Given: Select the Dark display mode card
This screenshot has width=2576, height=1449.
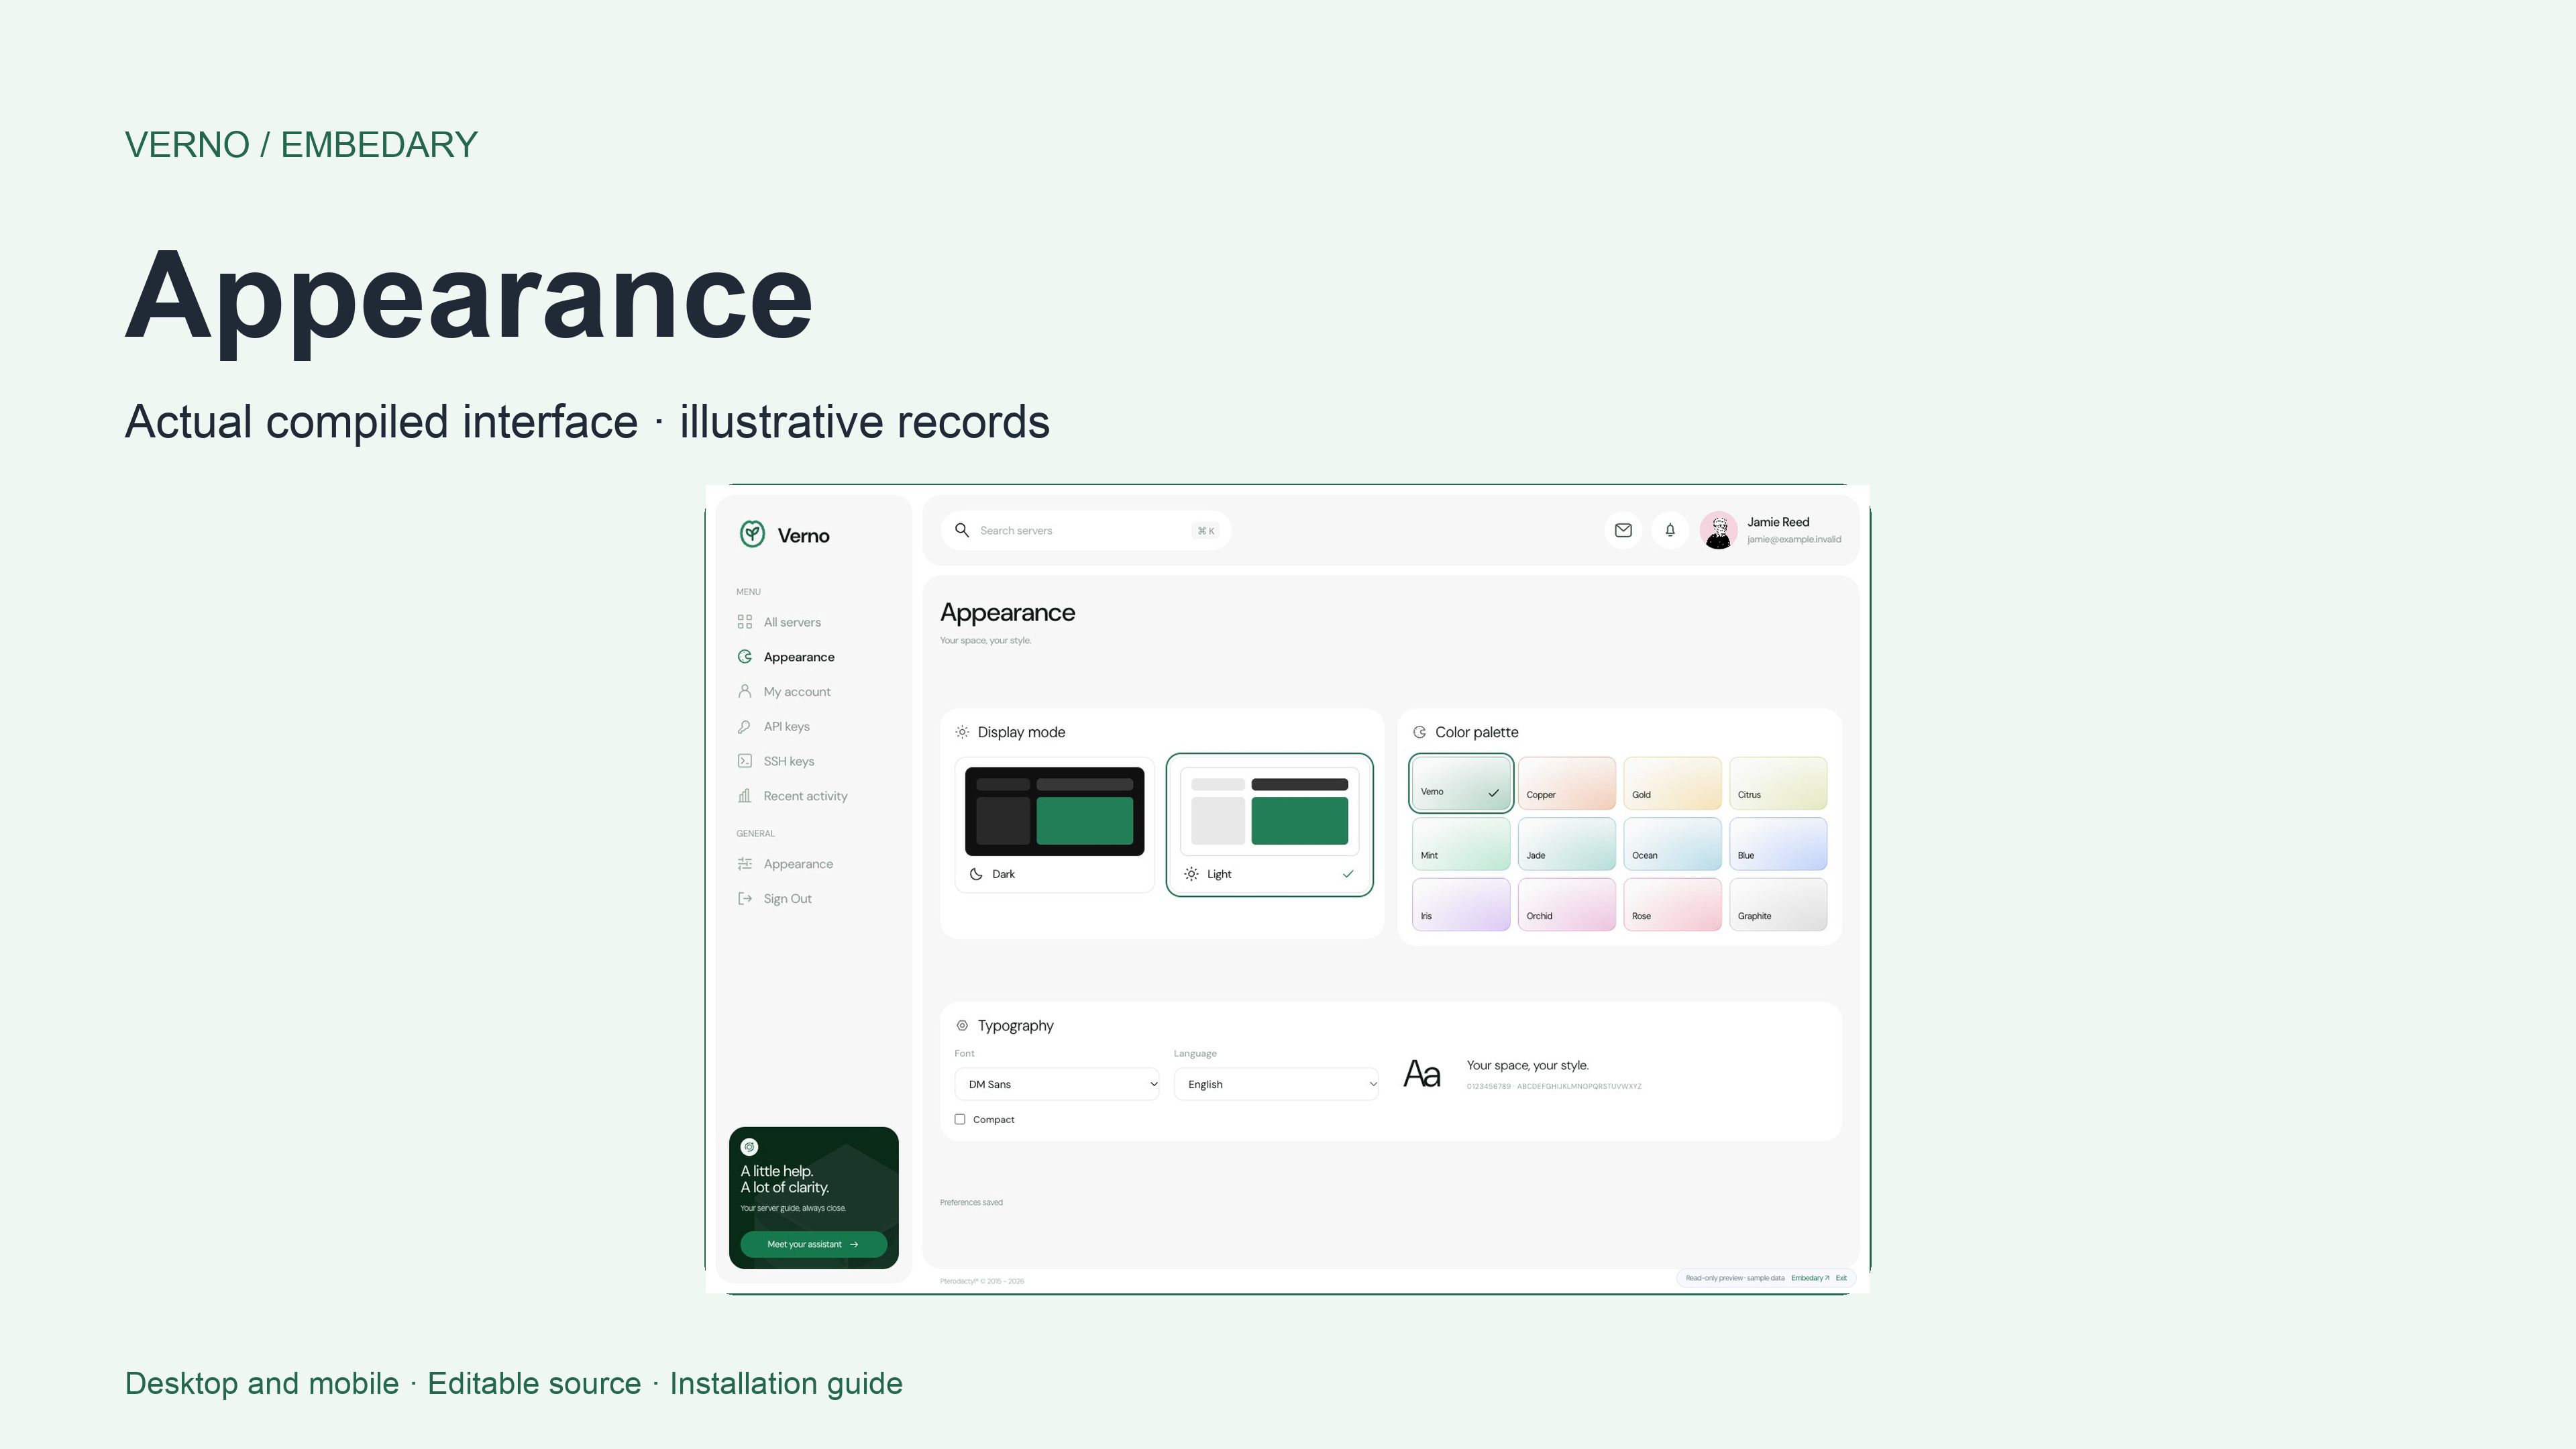Looking at the screenshot, I should click(x=1055, y=825).
